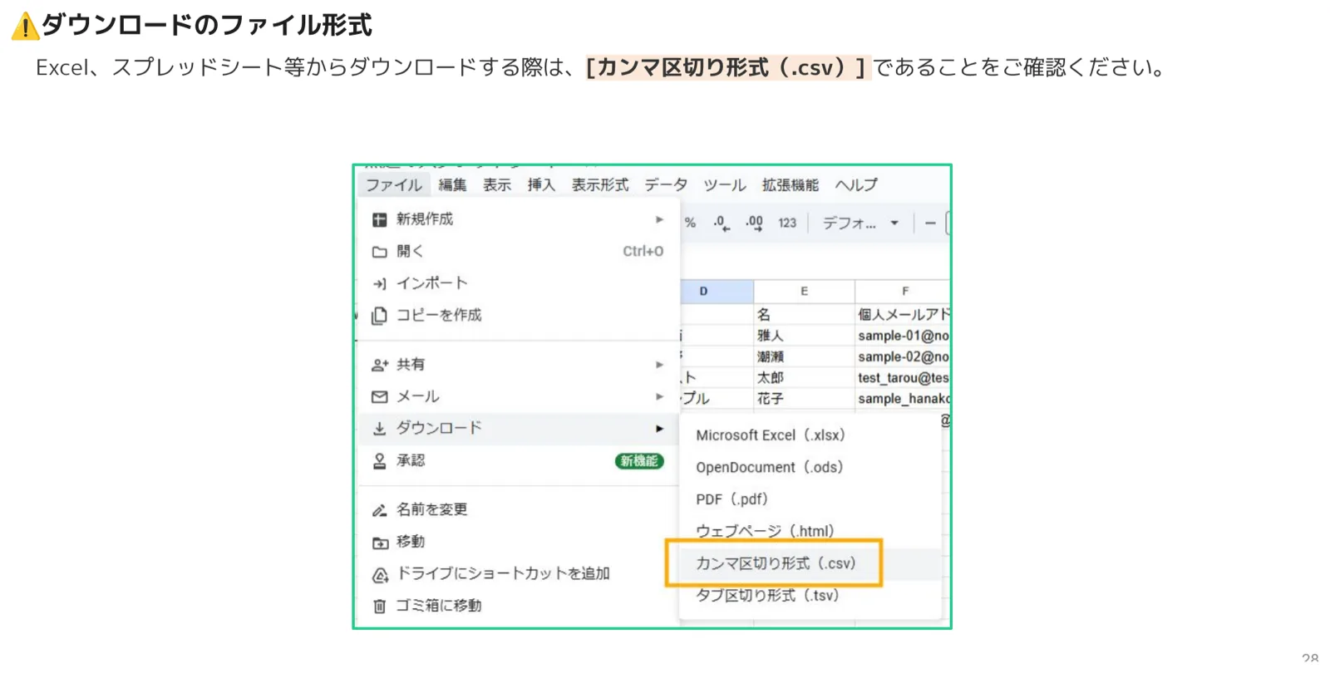1330x673 pixels.
Task: Open the データ menu
Action: click(x=666, y=185)
